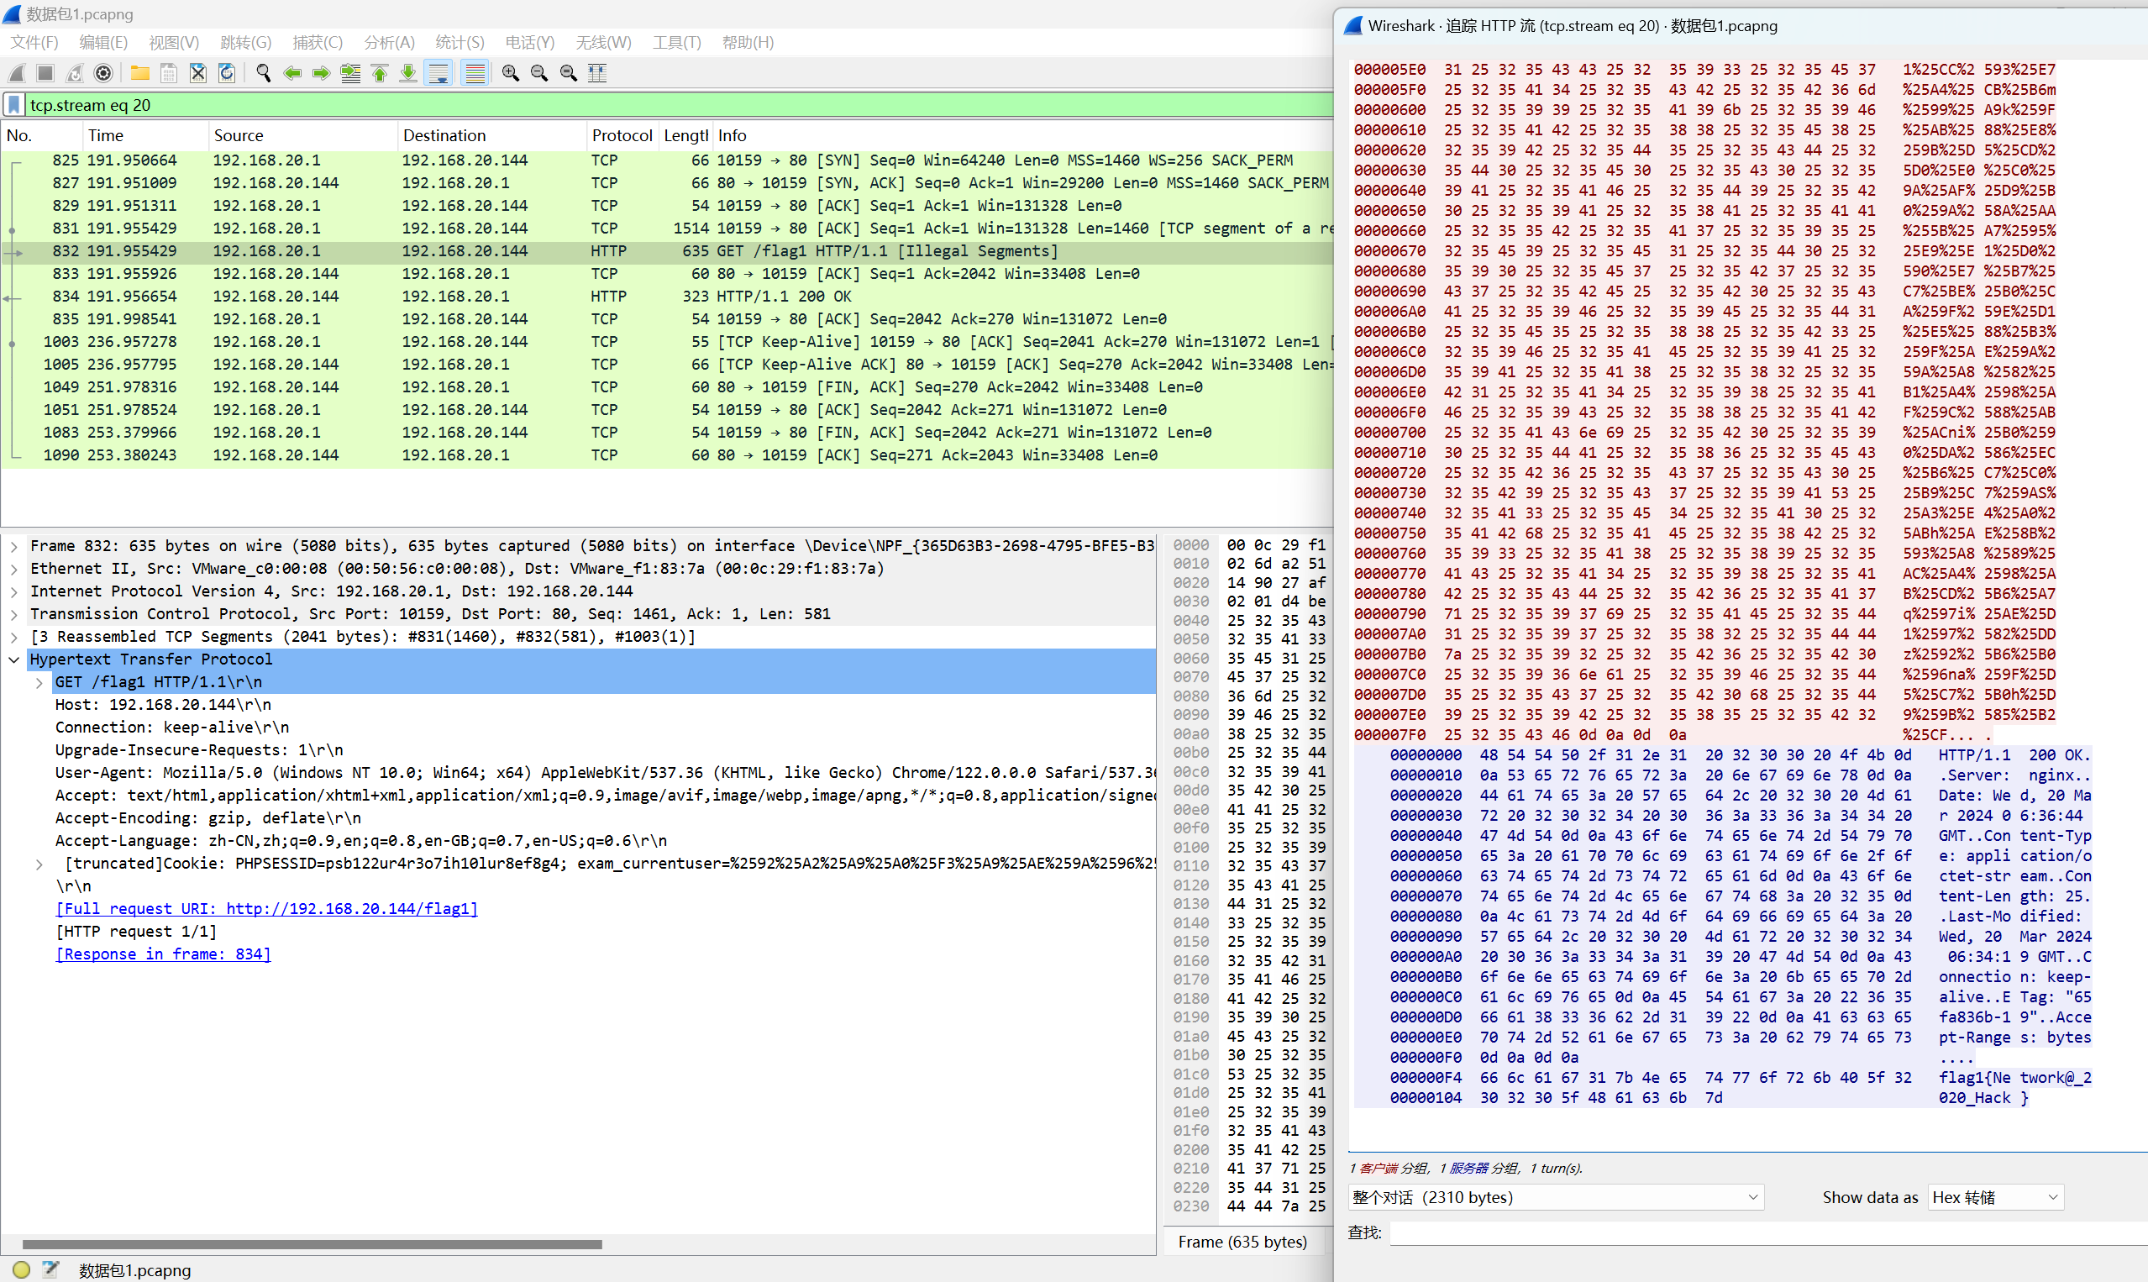Image resolution: width=2148 pixels, height=1282 pixels.
Task: Click the display filter field tcp.stream eq 20
Action: tap(678, 105)
